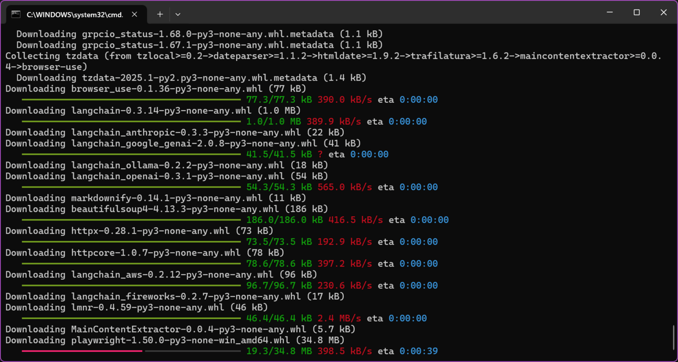The height and width of the screenshot is (362, 678).
Task: Expand the new tab profile dropdown
Action: (x=178, y=15)
